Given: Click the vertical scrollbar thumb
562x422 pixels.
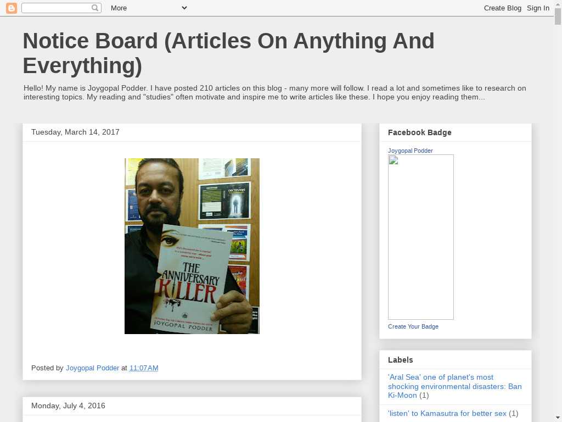Looking at the screenshot, I should 558,16.
